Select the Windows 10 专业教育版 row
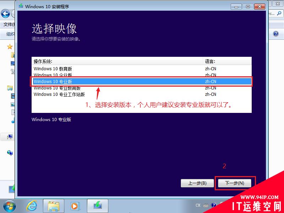Image resolution: width=284 pixels, height=213 pixels. (x=141, y=88)
